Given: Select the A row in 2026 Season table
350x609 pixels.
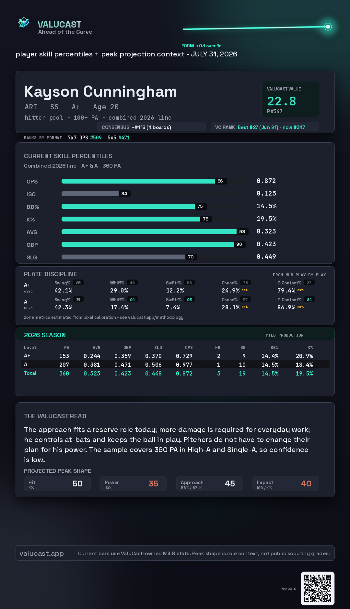Looking at the screenshot, I should tap(175, 364).
